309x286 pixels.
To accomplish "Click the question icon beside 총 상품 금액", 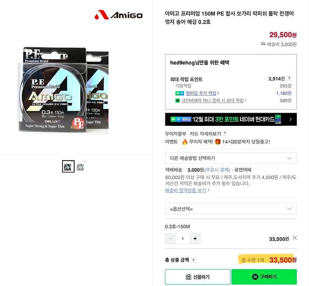I will pos(193,260).
